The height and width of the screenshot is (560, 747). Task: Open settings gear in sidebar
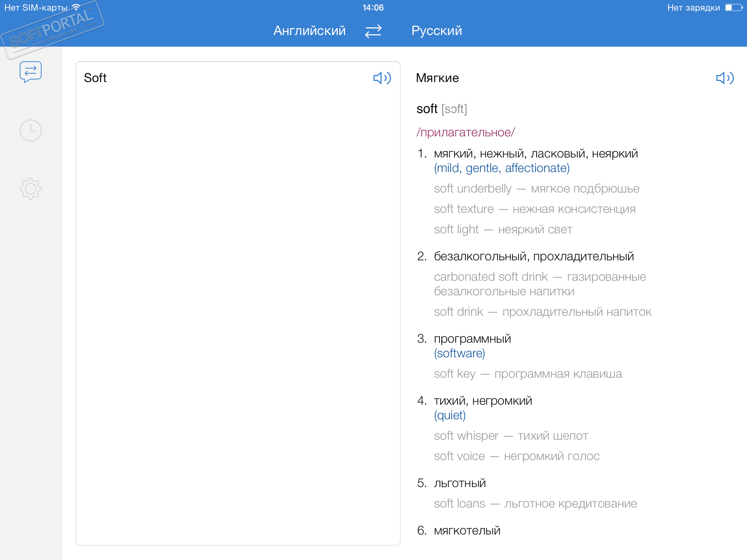point(31,188)
